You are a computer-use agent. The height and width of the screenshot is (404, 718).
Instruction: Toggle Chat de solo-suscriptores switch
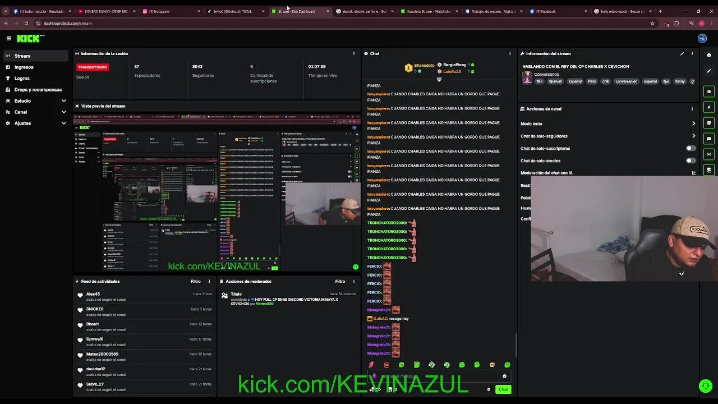pos(691,148)
